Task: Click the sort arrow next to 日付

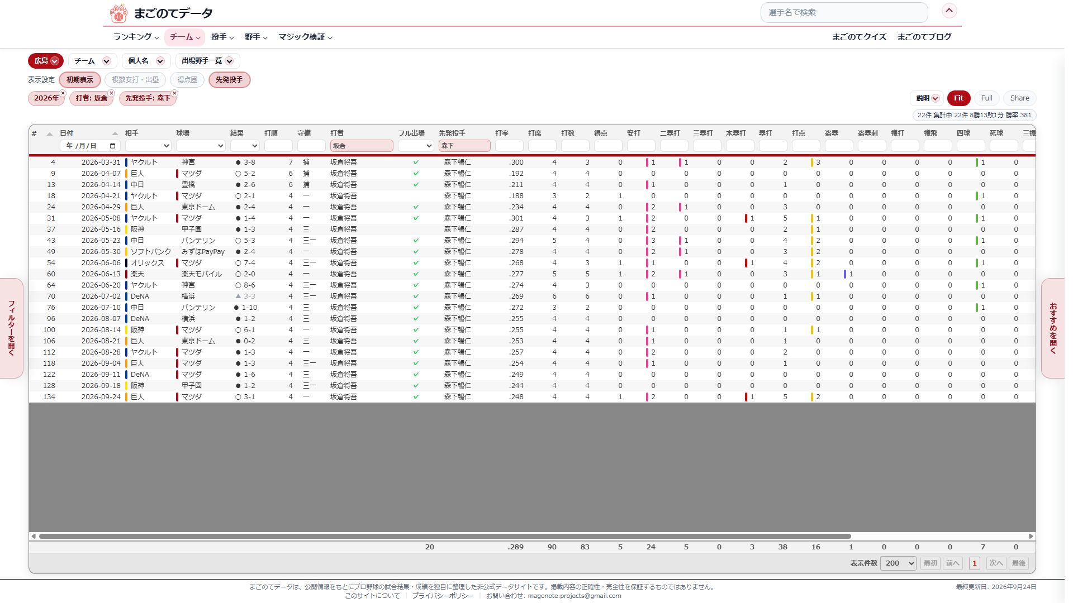Action: point(115,133)
